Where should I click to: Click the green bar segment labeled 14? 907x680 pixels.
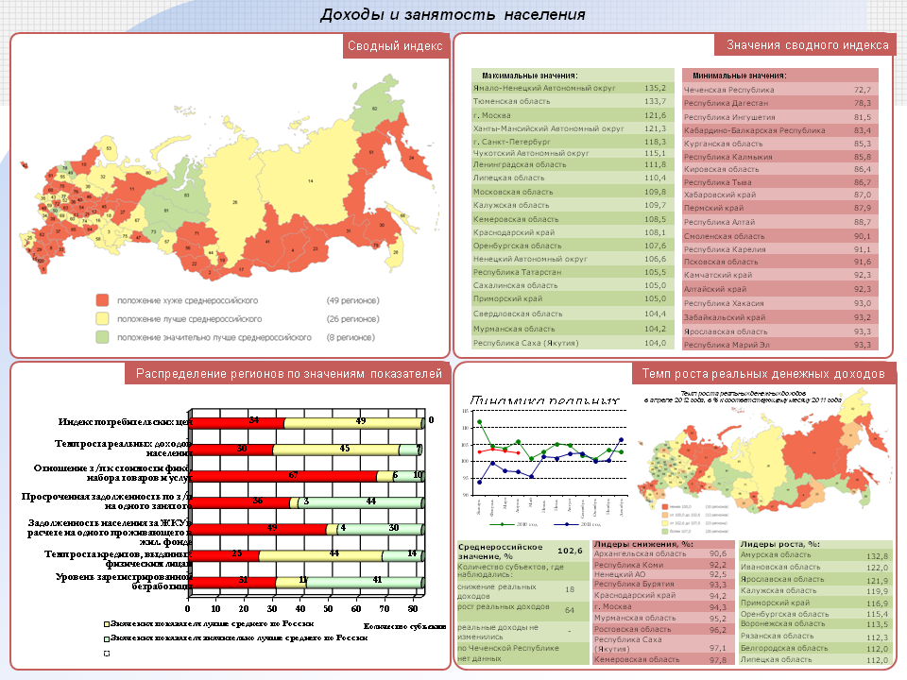pyautogui.click(x=403, y=555)
